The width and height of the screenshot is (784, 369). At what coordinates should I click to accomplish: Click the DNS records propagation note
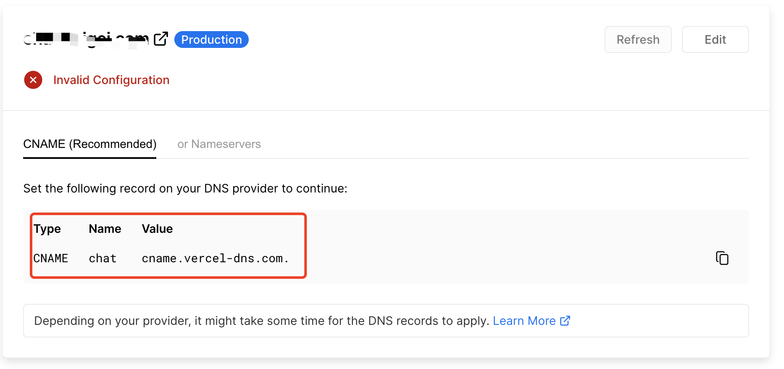261,321
